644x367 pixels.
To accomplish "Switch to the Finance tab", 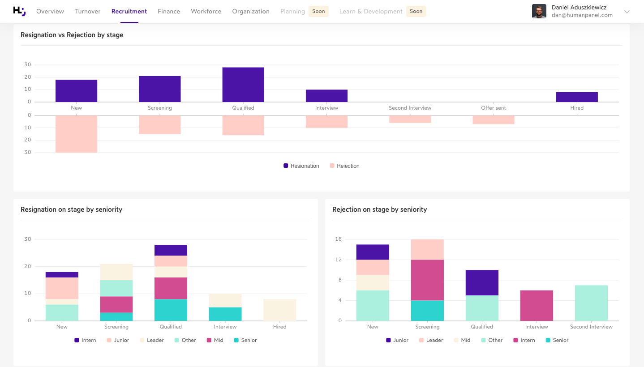I will pos(169,11).
